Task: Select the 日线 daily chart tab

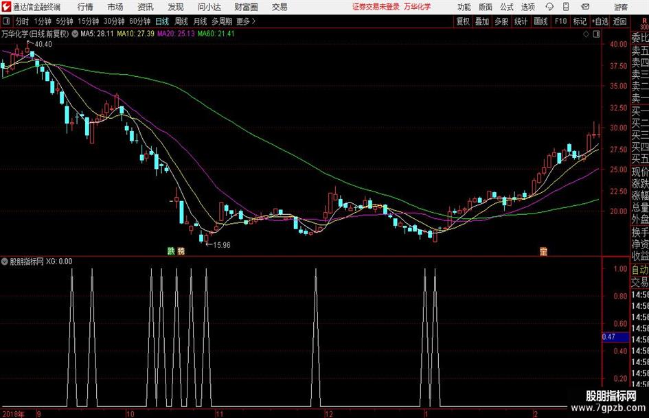Action: coord(162,21)
